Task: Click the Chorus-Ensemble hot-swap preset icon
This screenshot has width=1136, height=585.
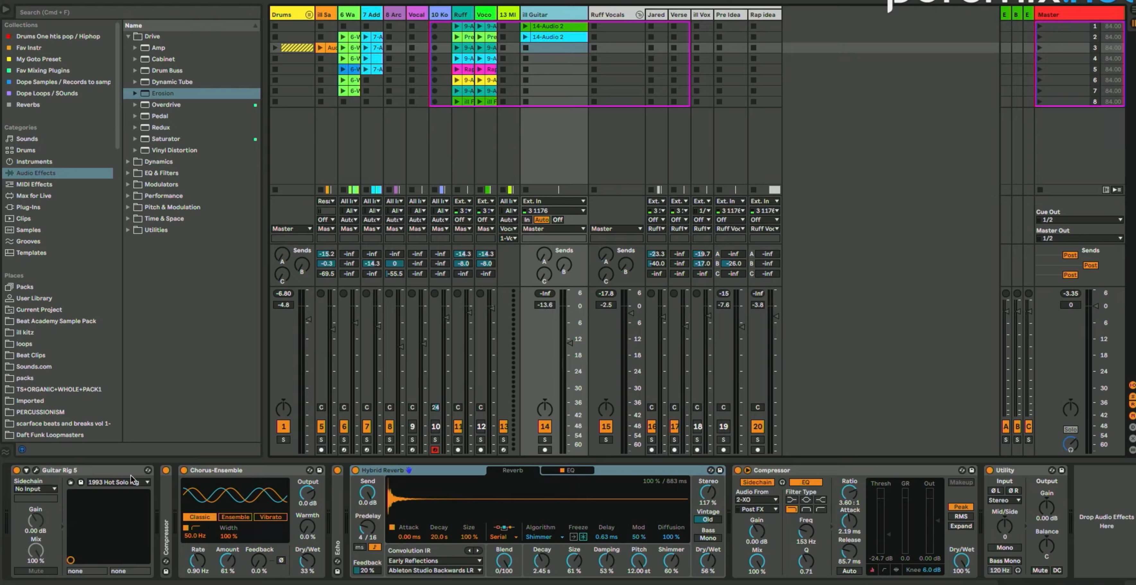Action: pyautogui.click(x=309, y=470)
